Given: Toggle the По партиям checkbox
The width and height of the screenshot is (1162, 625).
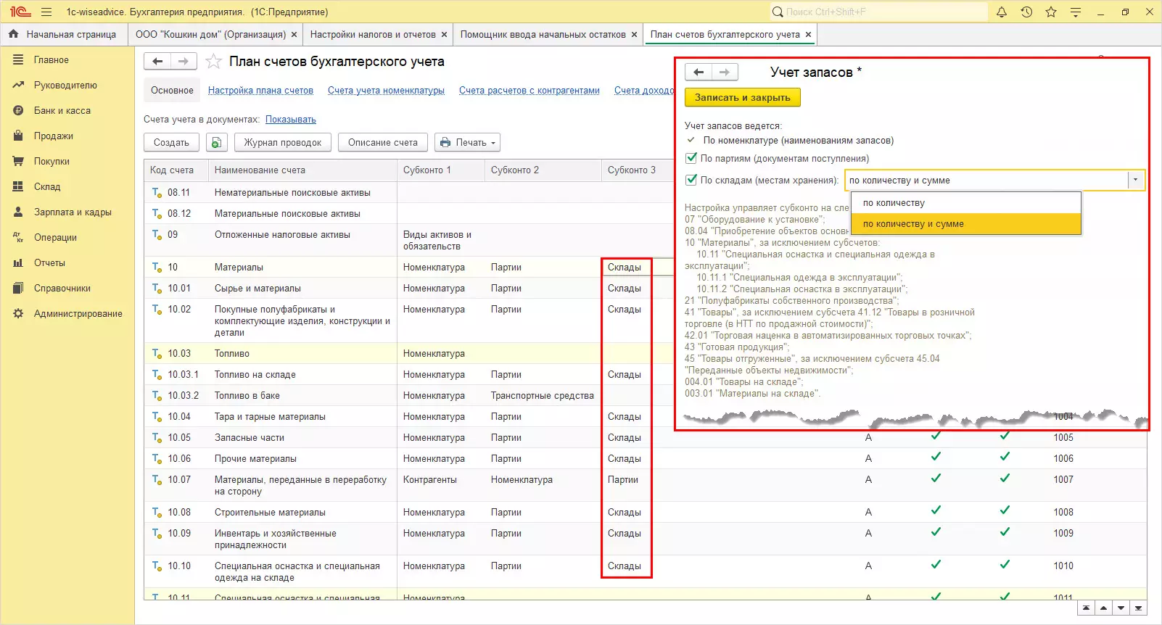Looking at the screenshot, I should (x=691, y=158).
